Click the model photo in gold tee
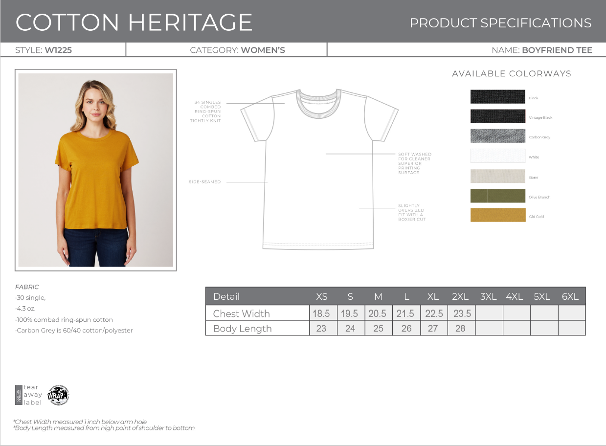This screenshot has height=446, width=606. [x=96, y=170]
